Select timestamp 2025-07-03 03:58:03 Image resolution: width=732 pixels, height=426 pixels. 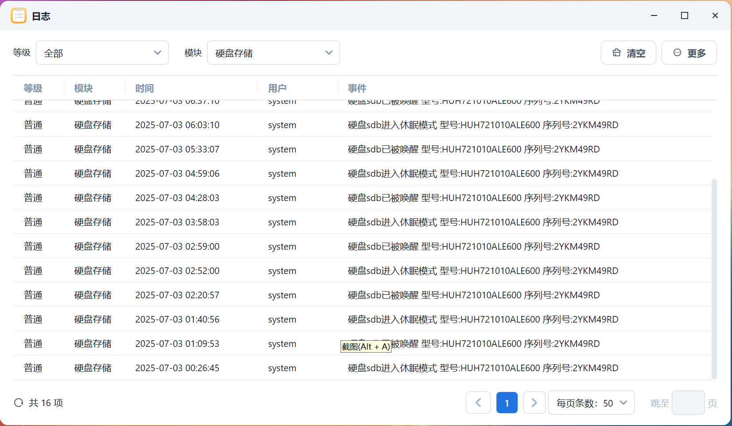[177, 222]
